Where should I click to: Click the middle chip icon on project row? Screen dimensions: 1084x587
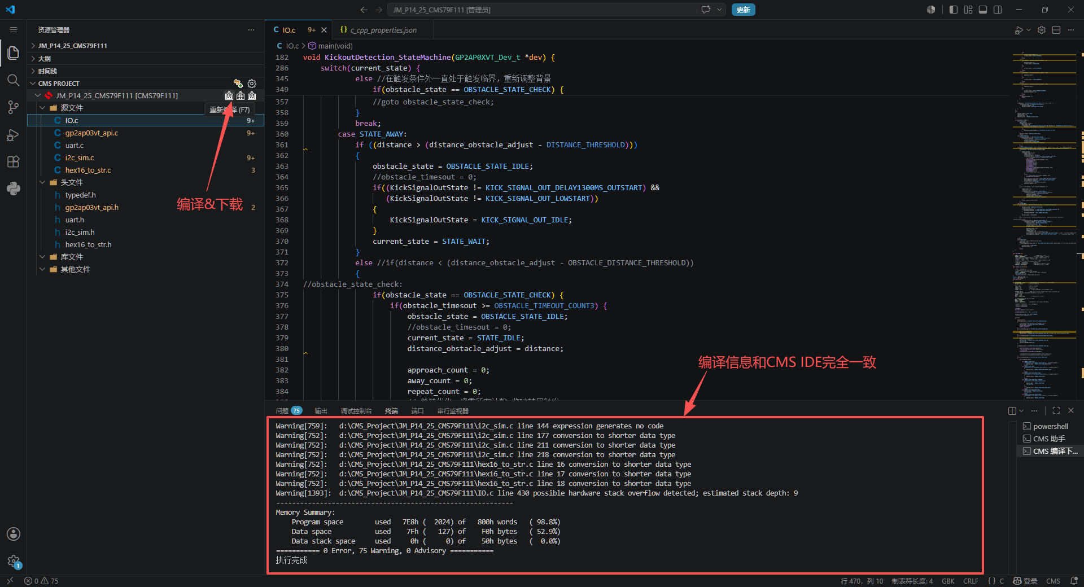click(241, 95)
